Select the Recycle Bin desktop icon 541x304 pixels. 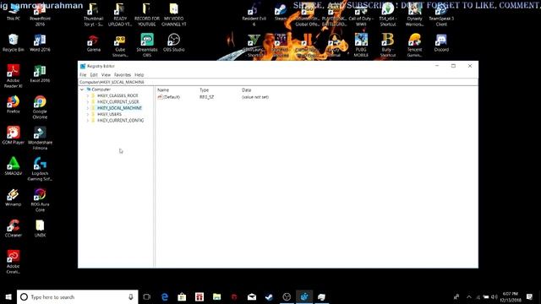(14, 43)
